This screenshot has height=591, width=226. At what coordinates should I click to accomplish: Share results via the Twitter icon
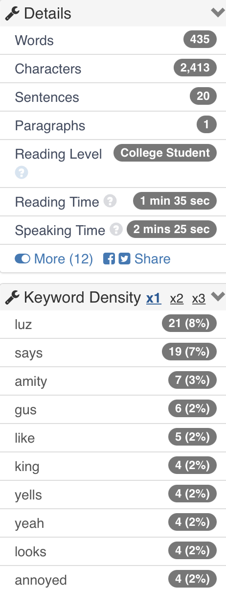(124, 259)
